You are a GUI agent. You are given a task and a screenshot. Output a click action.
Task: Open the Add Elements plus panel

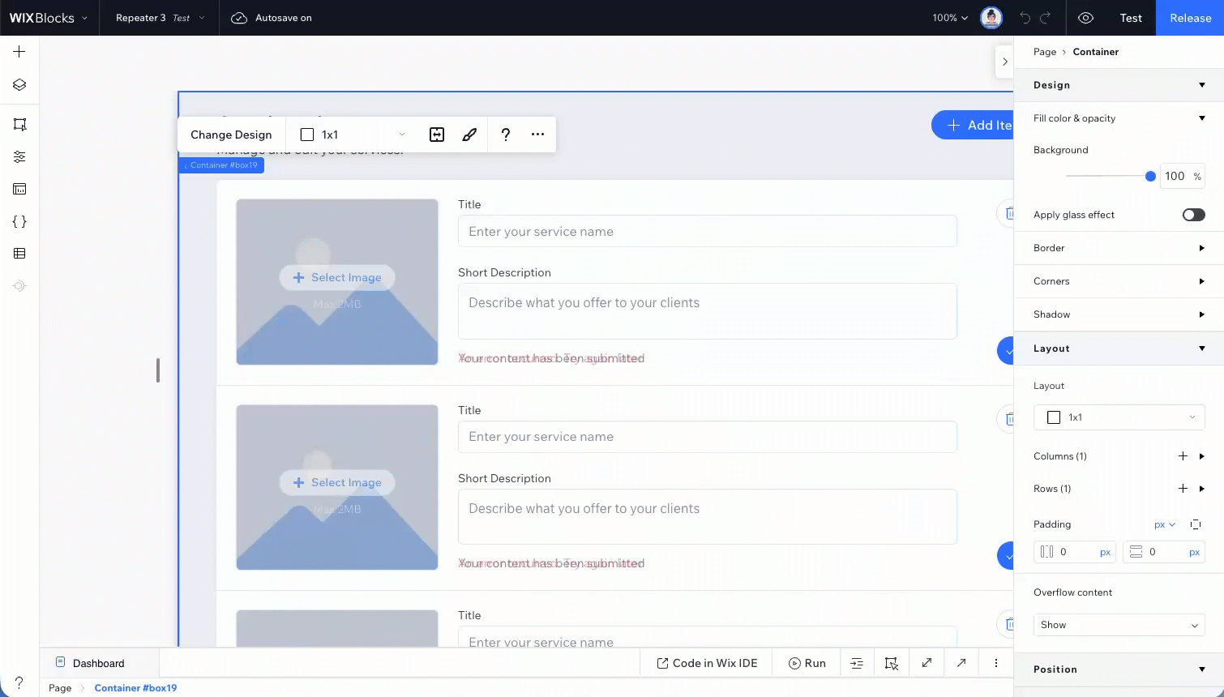[x=19, y=52]
